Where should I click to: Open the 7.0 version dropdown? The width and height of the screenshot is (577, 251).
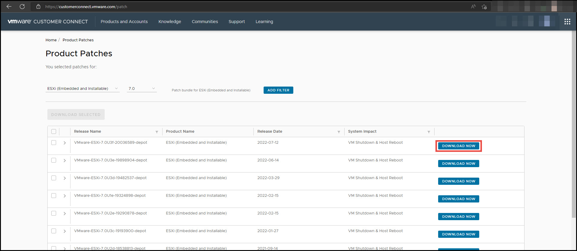142,89
